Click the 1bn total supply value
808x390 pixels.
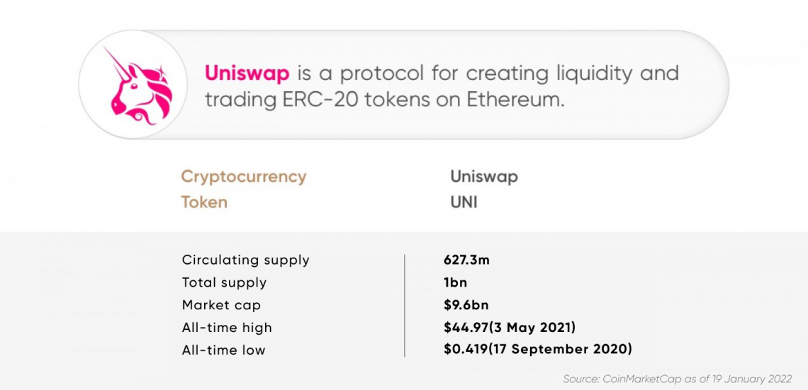(x=456, y=282)
